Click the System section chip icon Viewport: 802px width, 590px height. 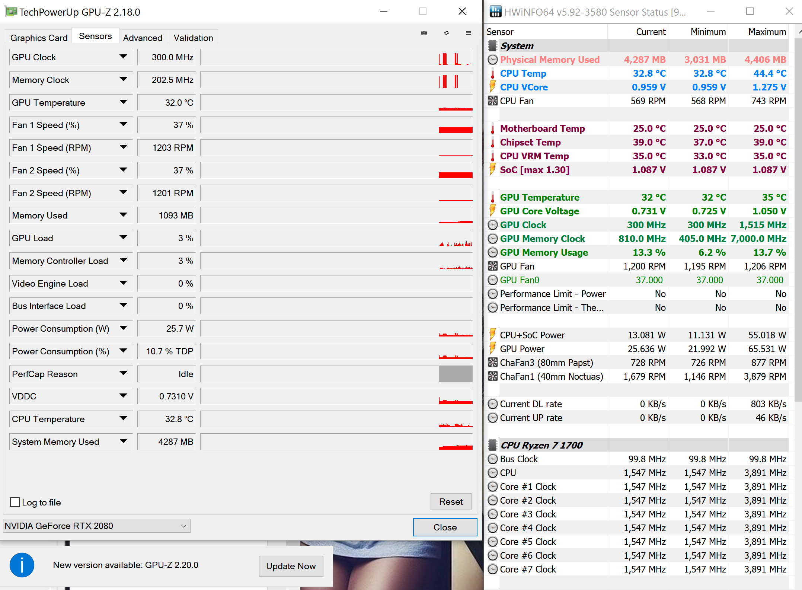coord(493,46)
